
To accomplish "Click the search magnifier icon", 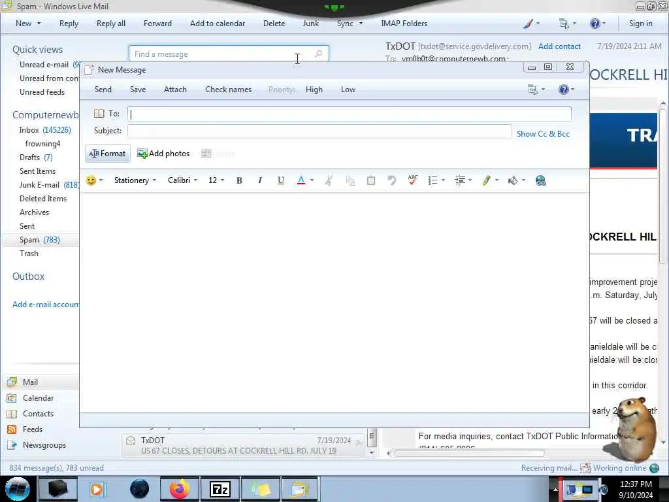I will click(318, 54).
